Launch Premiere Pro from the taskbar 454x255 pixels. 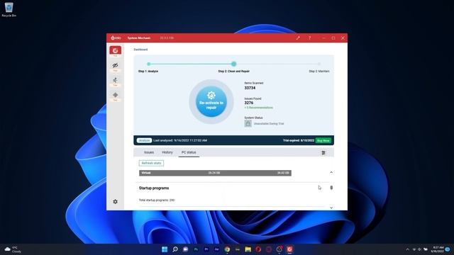click(206, 249)
